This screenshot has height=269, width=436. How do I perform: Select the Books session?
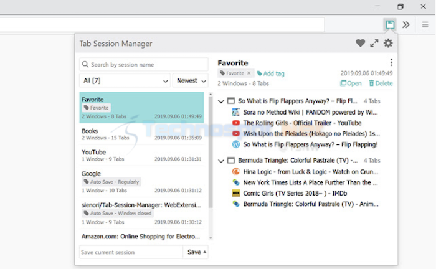[141, 134]
